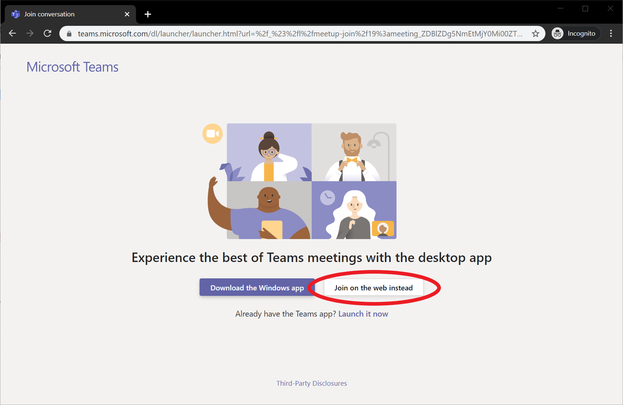
Task: Open the Chrome menu with three dots
Action: tap(611, 33)
